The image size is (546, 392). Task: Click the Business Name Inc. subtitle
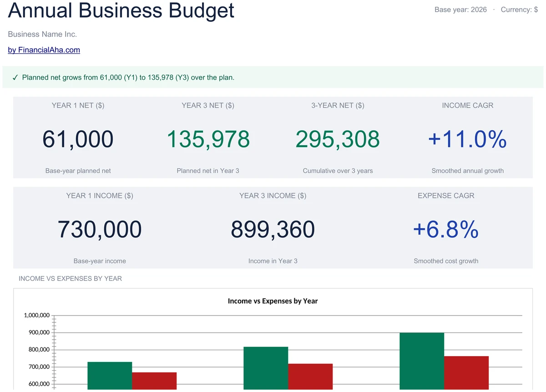click(x=42, y=34)
